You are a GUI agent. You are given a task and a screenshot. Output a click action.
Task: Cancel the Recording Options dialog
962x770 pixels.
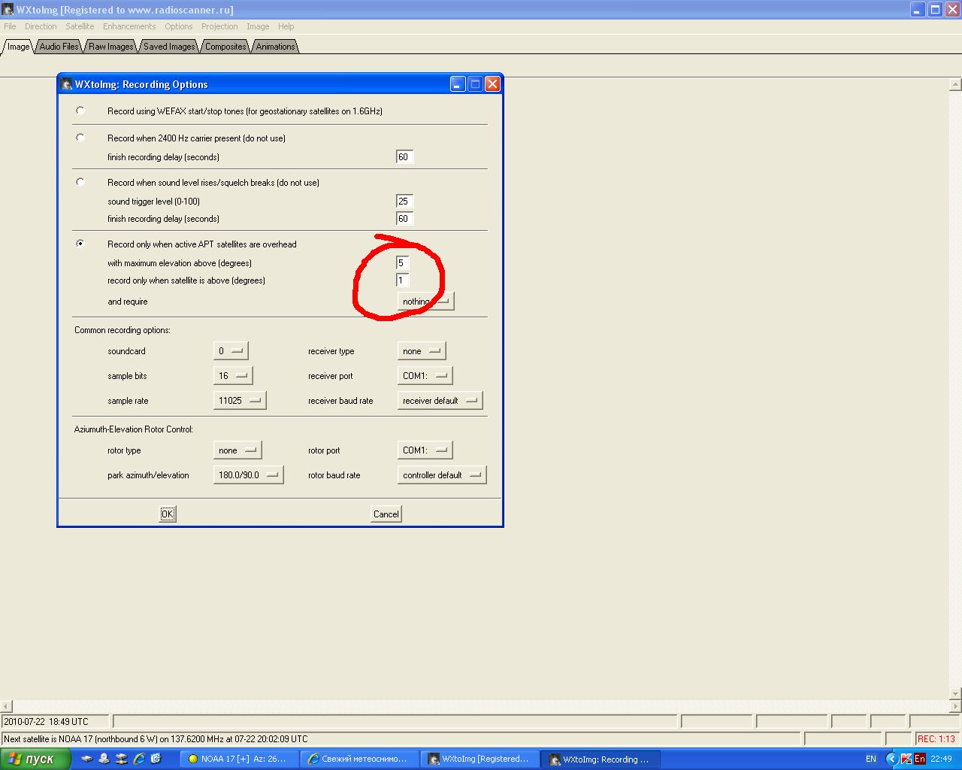pyautogui.click(x=386, y=514)
